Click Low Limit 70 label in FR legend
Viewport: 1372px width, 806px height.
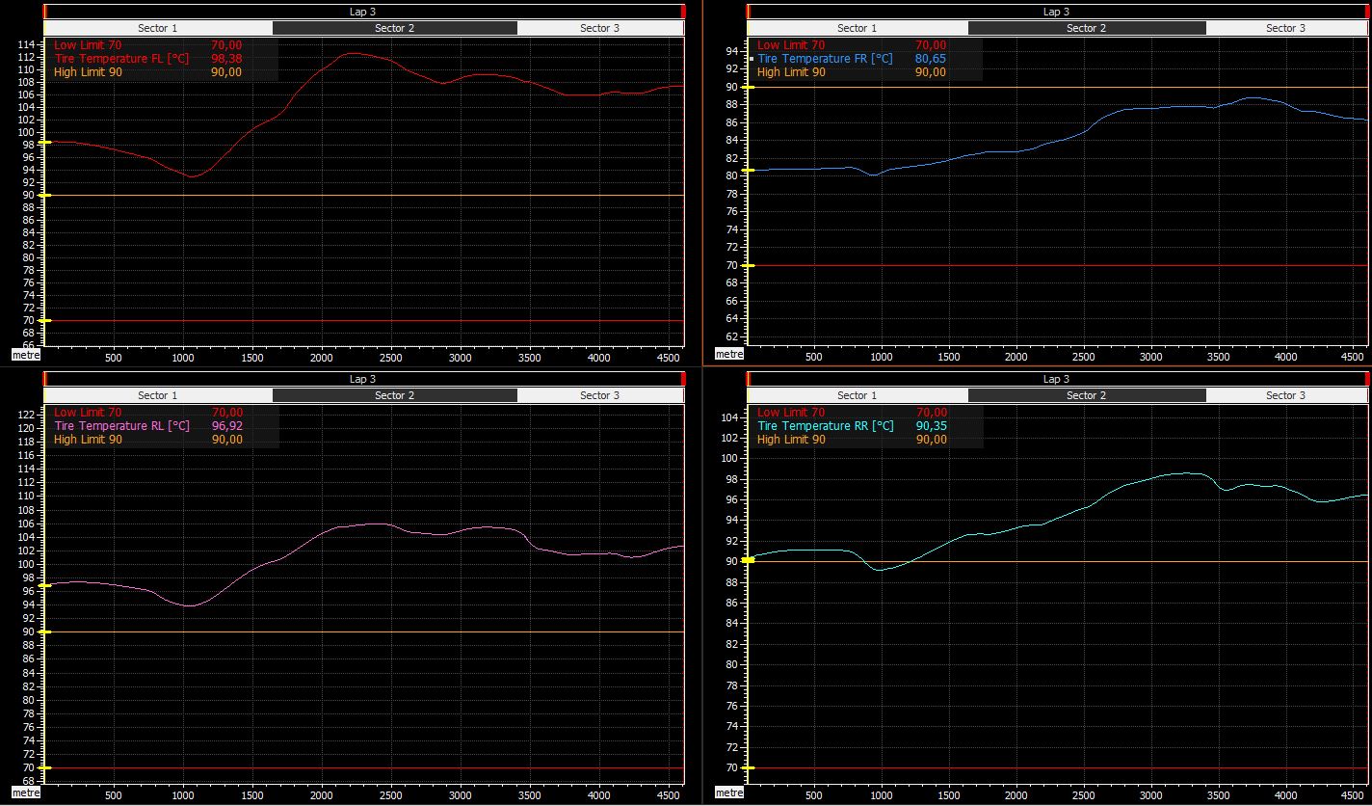791,45
